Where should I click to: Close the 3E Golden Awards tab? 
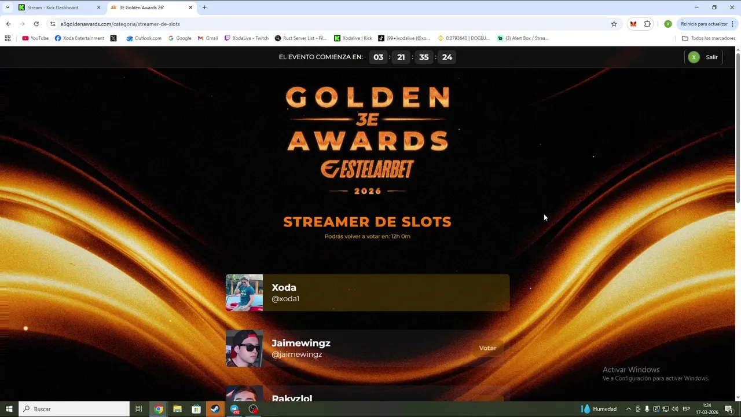tap(190, 8)
